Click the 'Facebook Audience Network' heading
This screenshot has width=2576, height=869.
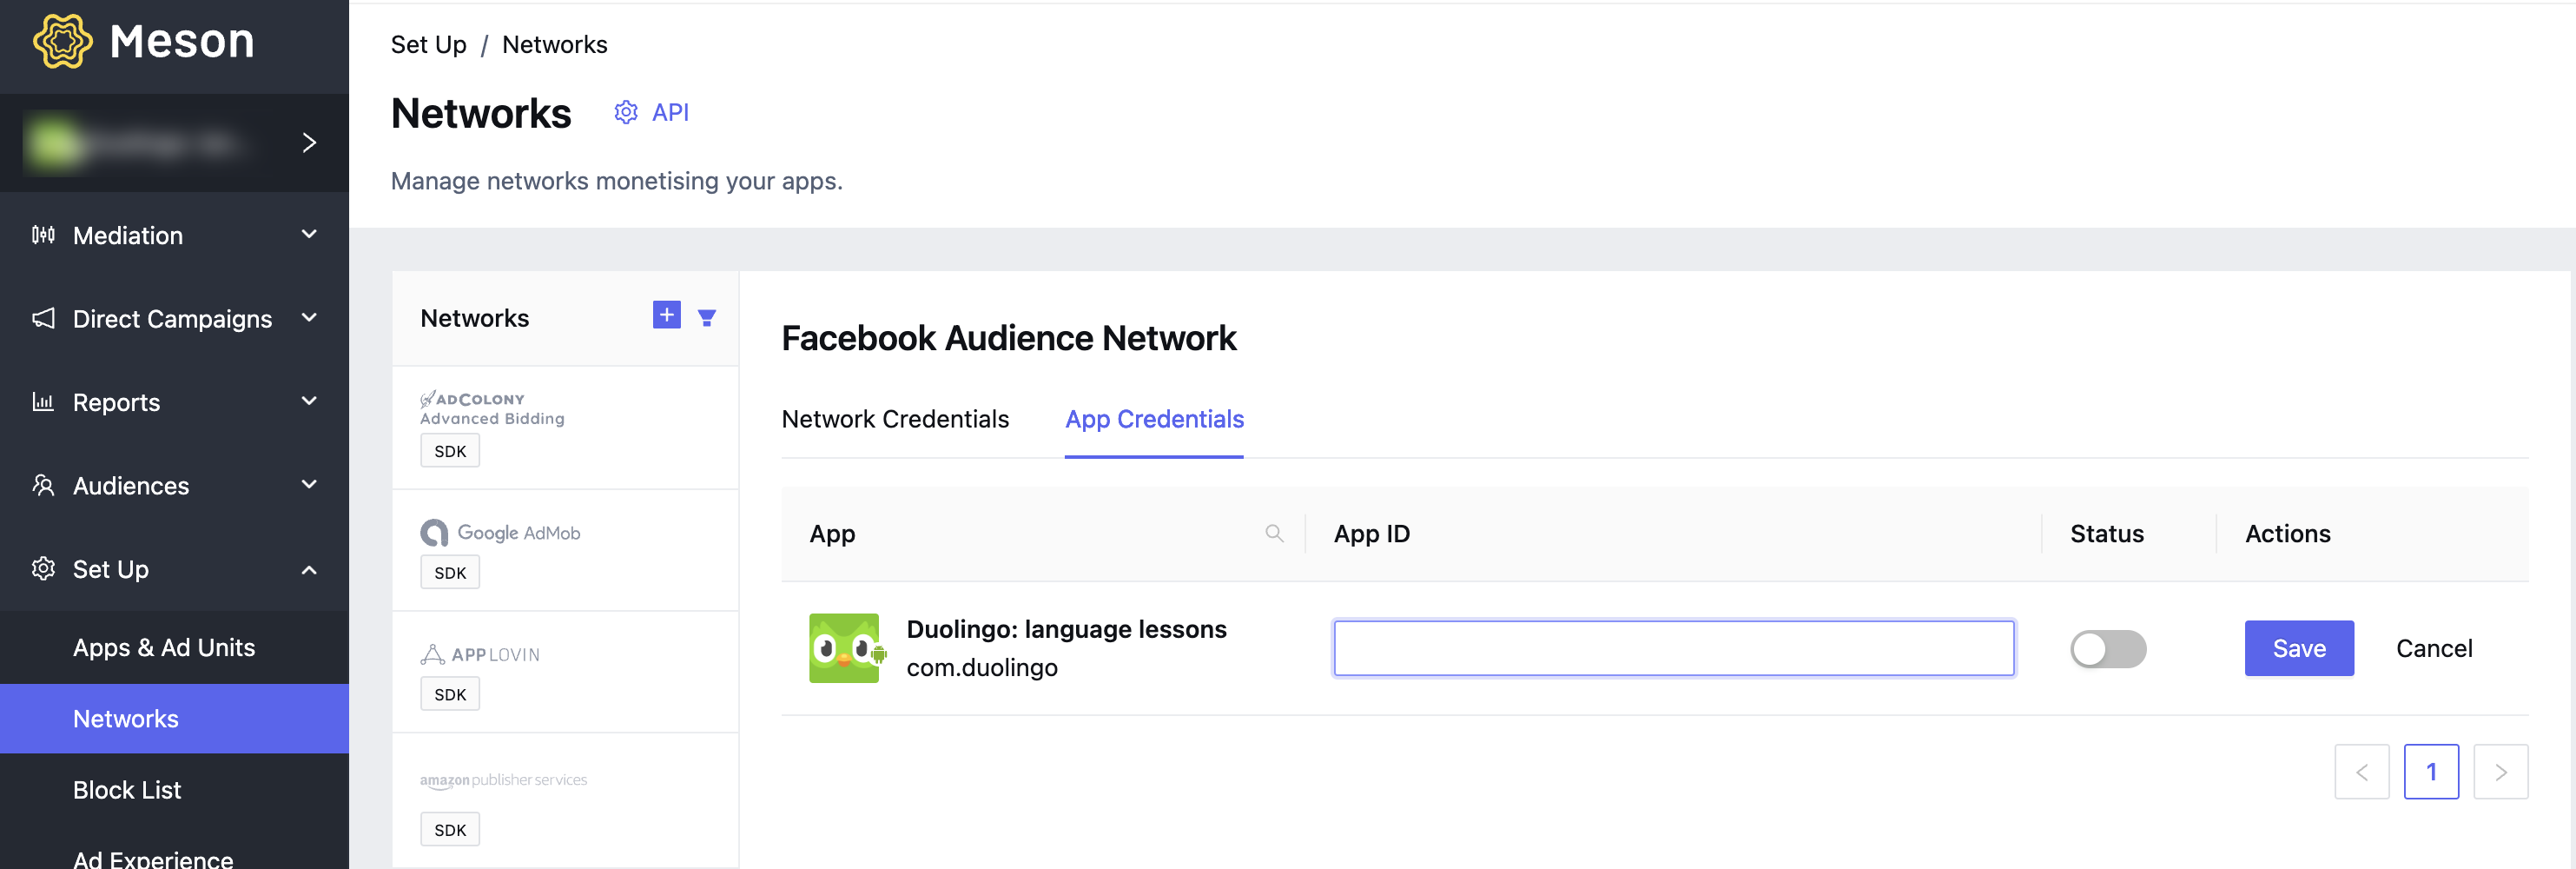coord(1009,338)
